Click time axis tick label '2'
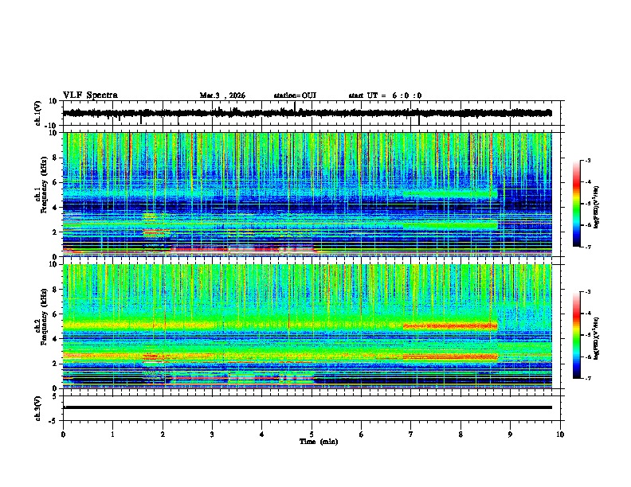The width and height of the screenshot is (631, 487). pos(163,434)
